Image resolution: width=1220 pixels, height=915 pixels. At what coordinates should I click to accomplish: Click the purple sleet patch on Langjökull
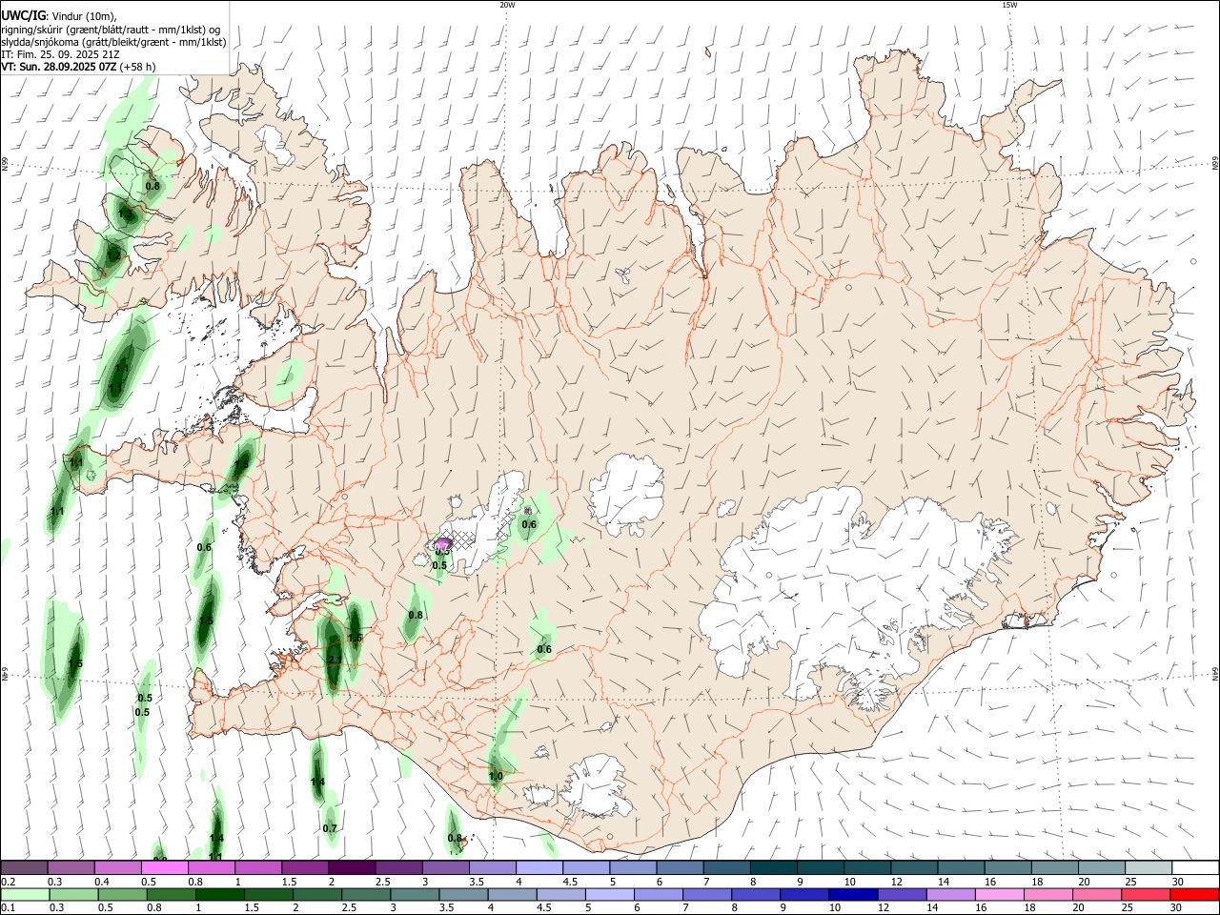click(442, 543)
